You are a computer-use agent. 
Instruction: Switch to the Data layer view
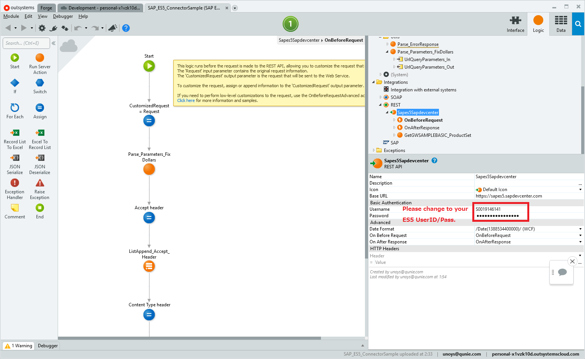(560, 24)
